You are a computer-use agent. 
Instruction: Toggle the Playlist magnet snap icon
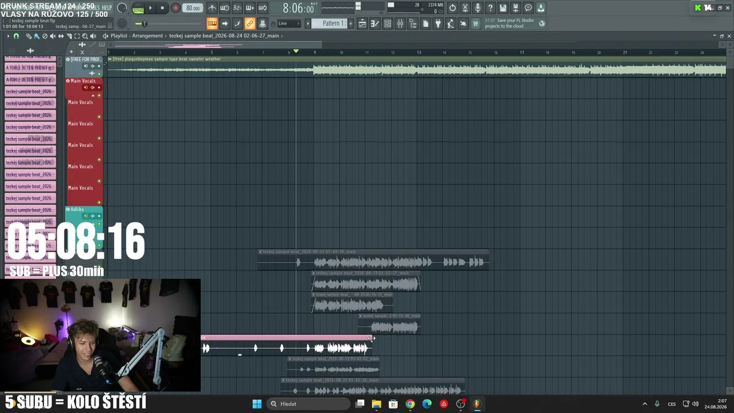(16, 36)
